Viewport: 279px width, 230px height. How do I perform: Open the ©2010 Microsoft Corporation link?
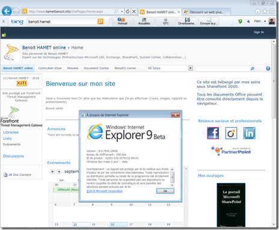click(105, 191)
